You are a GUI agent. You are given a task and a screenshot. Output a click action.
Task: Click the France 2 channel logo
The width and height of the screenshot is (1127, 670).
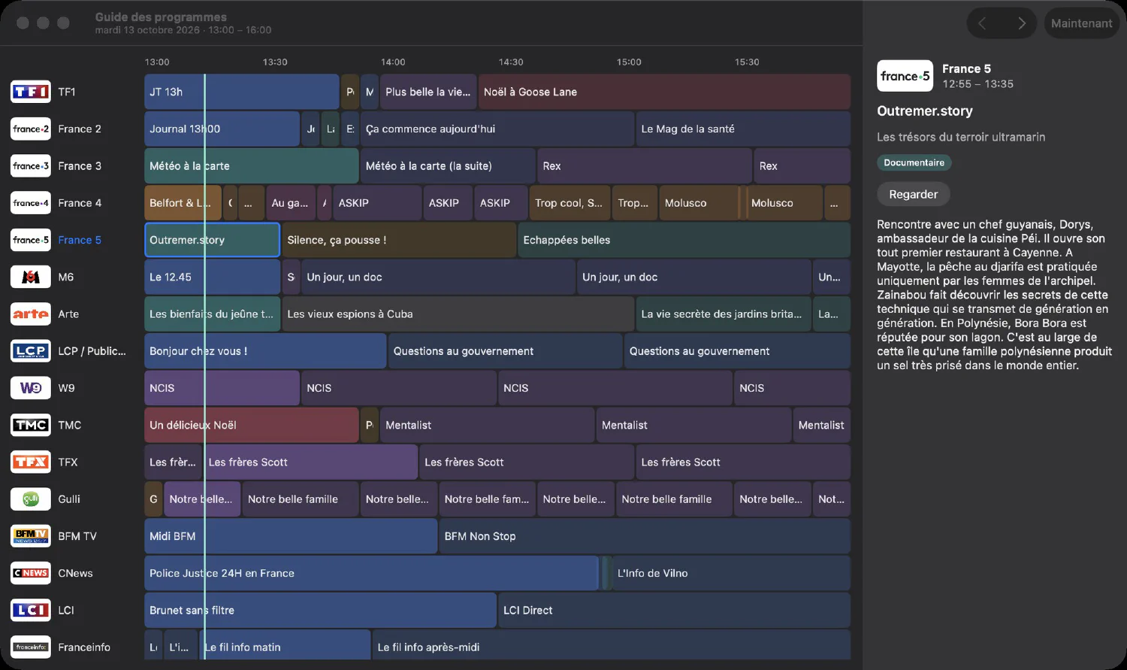click(x=31, y=129)
